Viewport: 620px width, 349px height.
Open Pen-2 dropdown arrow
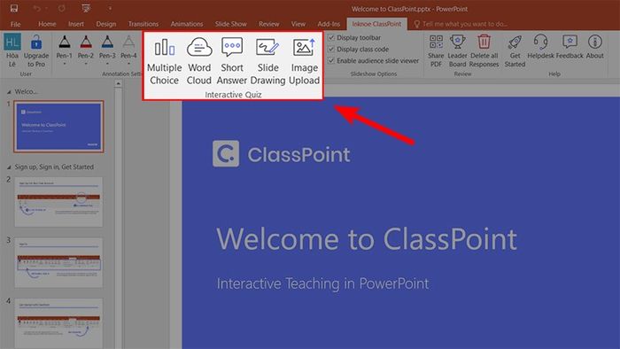[x=86, y=64]
